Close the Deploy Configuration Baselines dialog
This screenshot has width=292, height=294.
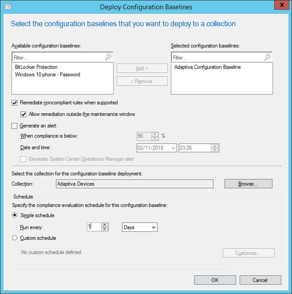(281, 5)
